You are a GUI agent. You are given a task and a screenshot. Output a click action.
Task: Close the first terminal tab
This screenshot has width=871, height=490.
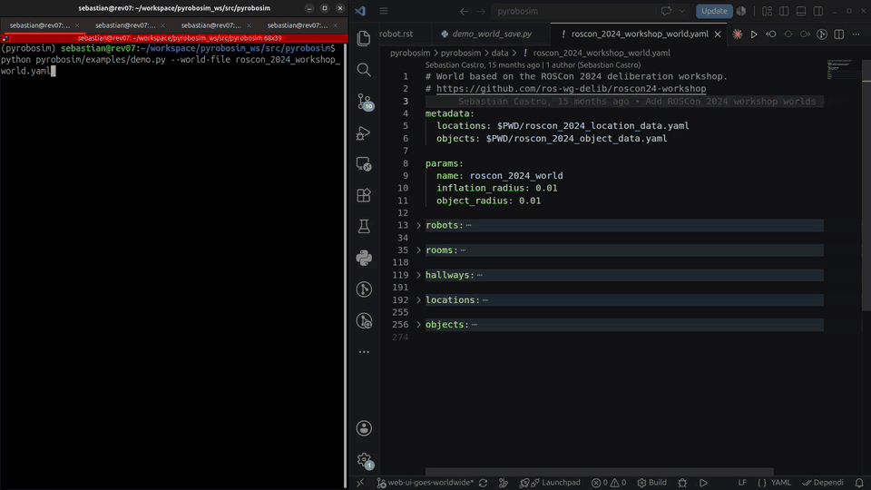[76, 25]
